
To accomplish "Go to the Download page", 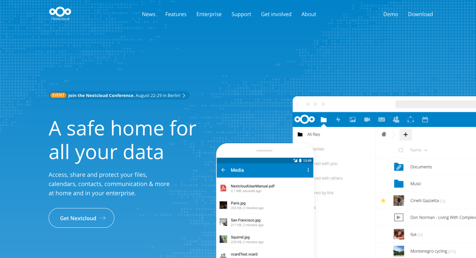I will point(420,14).
